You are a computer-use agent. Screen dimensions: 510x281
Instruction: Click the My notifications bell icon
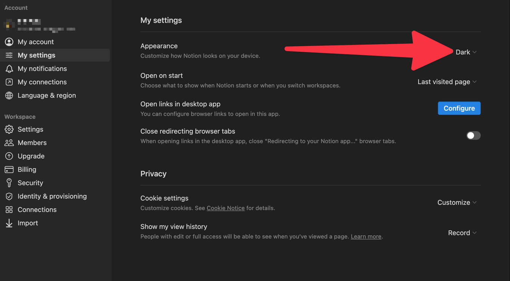[9, 69]
